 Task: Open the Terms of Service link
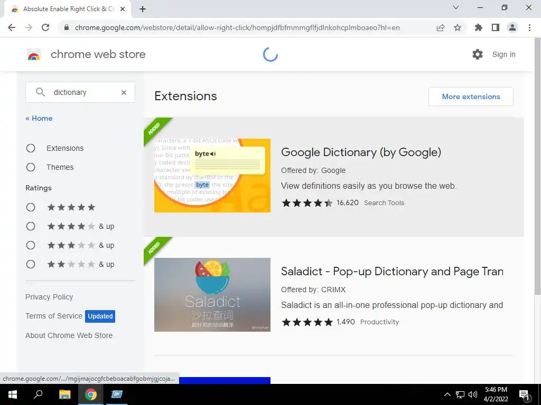(x=54, y=316)
